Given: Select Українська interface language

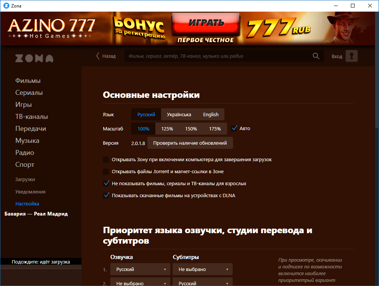Looking at the screenshot, I should (x=179, y=114).
